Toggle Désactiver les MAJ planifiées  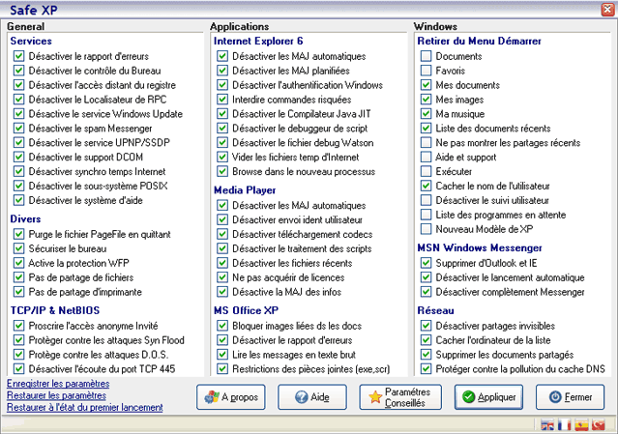point(222,71)
